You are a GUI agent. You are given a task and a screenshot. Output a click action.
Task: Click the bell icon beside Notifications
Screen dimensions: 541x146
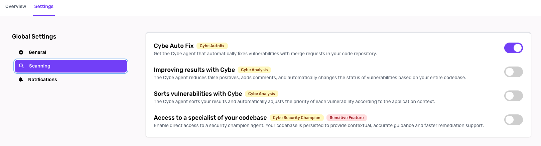[21, 79]
